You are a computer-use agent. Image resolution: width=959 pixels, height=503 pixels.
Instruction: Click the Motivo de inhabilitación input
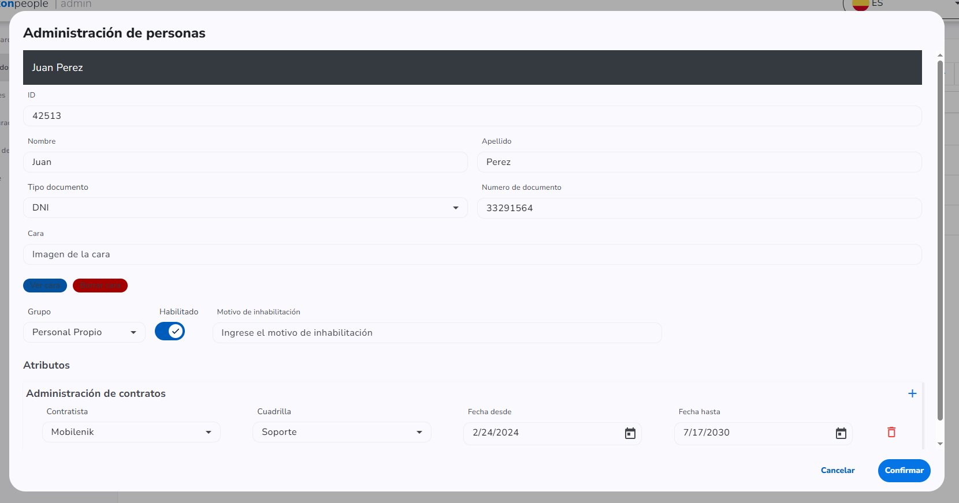[x=437, y=333]
